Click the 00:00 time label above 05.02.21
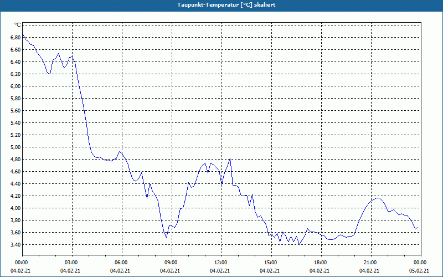Image resolution: width=443 pixels, height=277 pixels. coord(419,263)
